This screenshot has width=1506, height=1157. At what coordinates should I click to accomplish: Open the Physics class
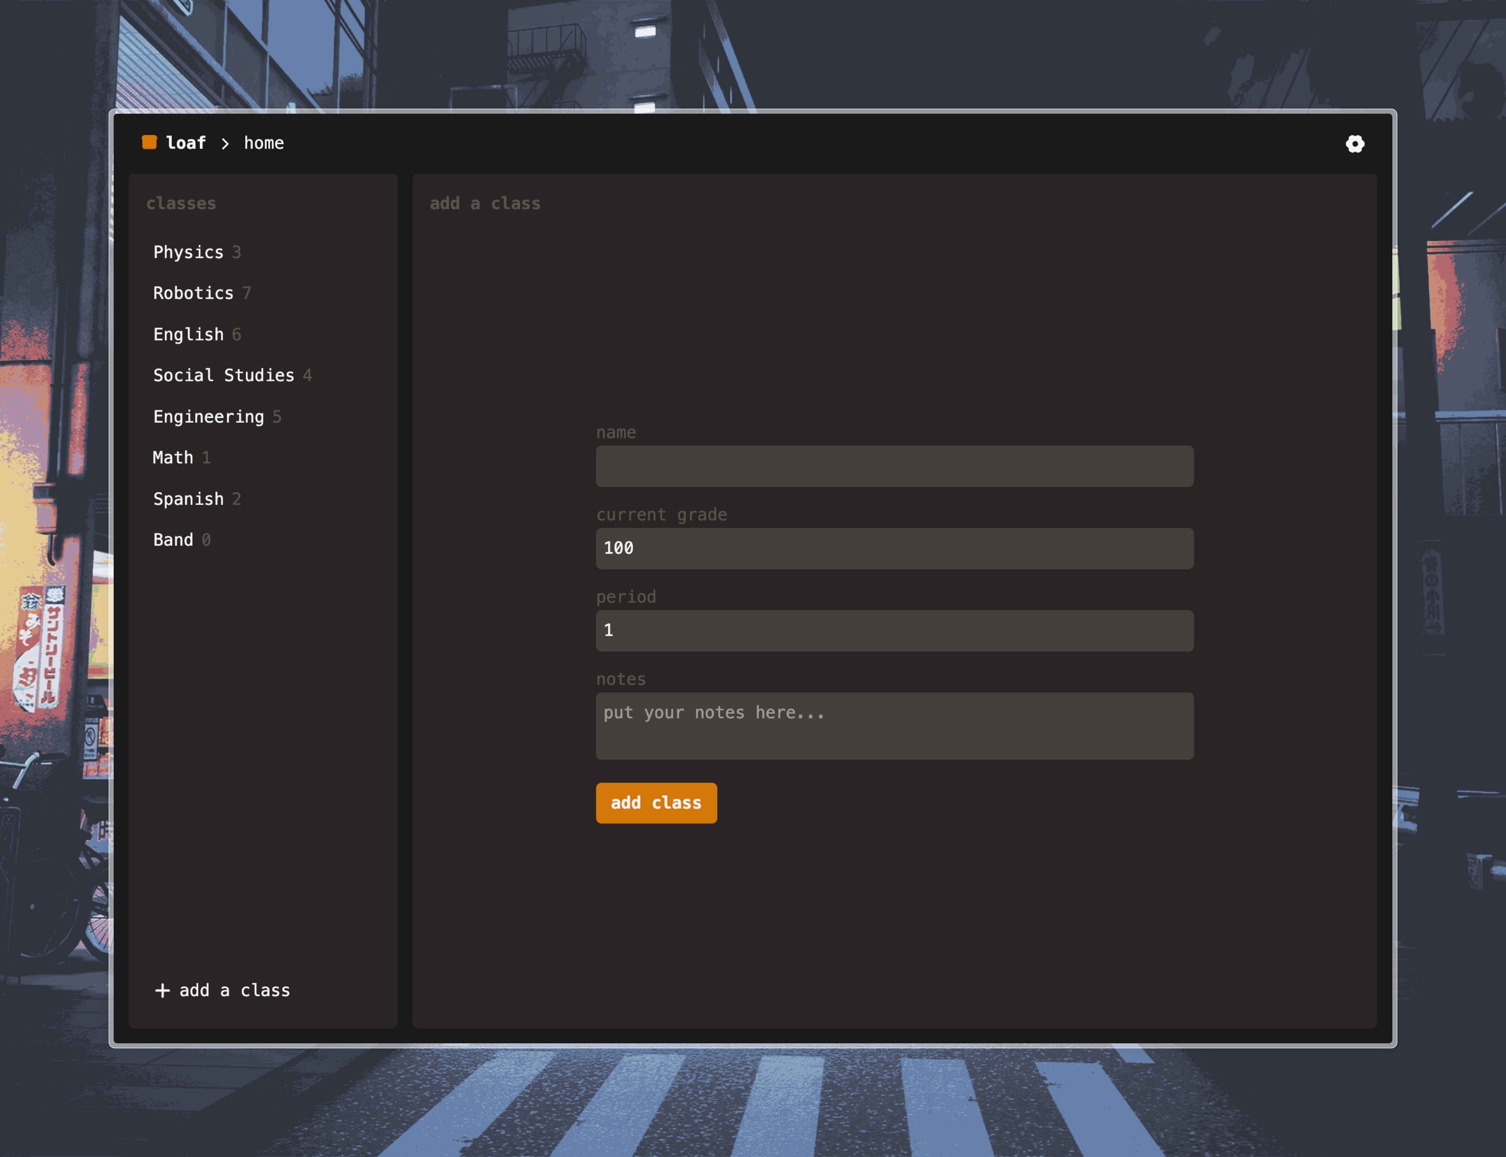click(x=189, y=252)
